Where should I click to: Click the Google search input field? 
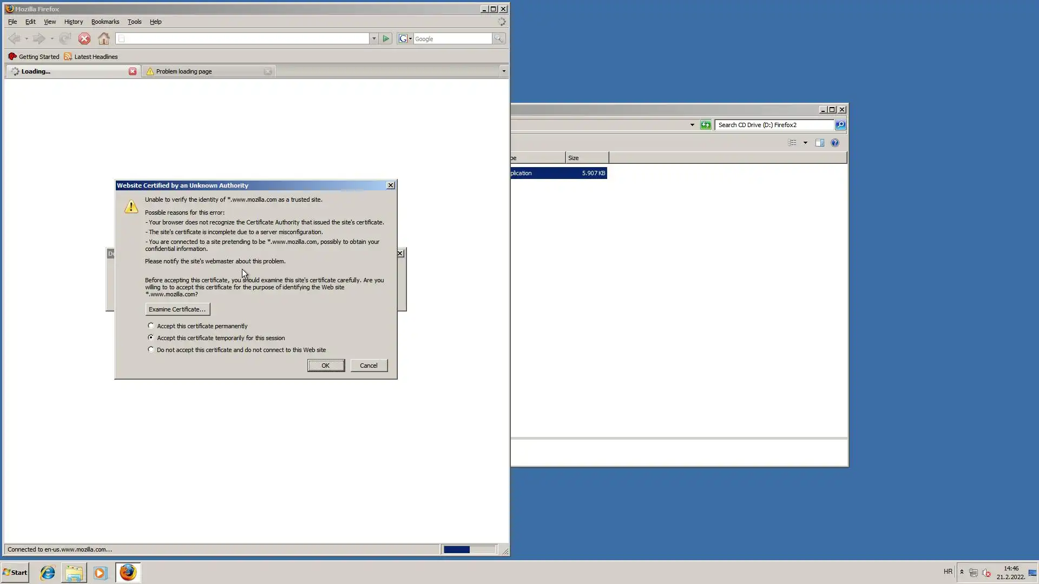click(452, 39)
